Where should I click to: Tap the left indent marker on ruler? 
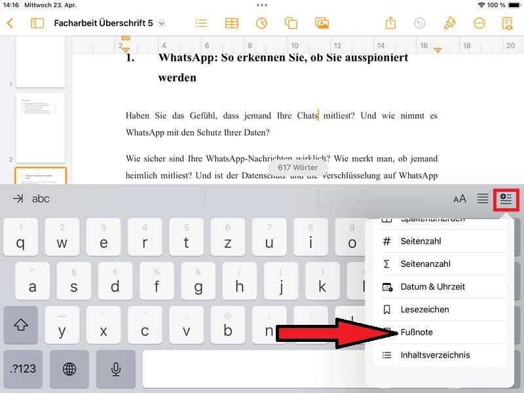pyautogui.click(x=125, y=50)
